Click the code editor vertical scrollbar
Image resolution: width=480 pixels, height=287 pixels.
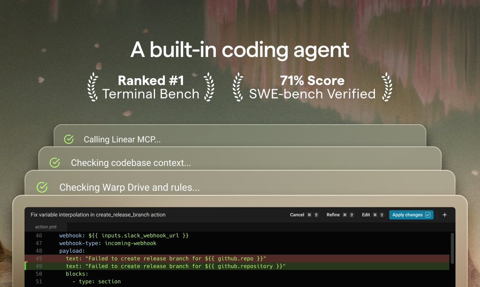click(452, 249)
